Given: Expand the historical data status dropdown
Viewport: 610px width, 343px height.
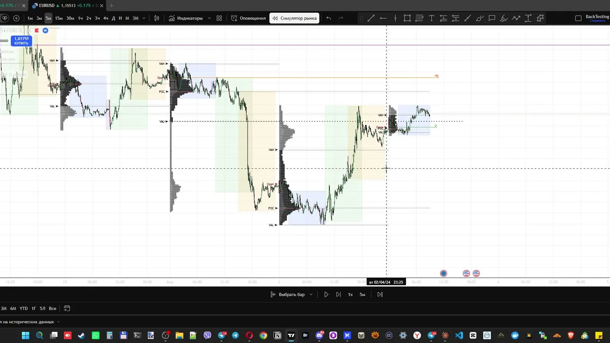Looking at the screenshot, I should [58, 322].
